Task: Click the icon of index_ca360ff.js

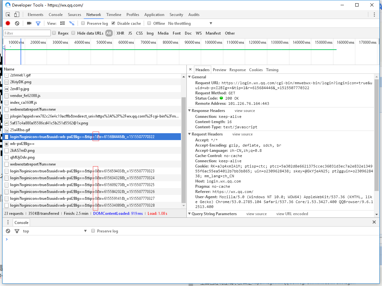Action: [7, 103]
